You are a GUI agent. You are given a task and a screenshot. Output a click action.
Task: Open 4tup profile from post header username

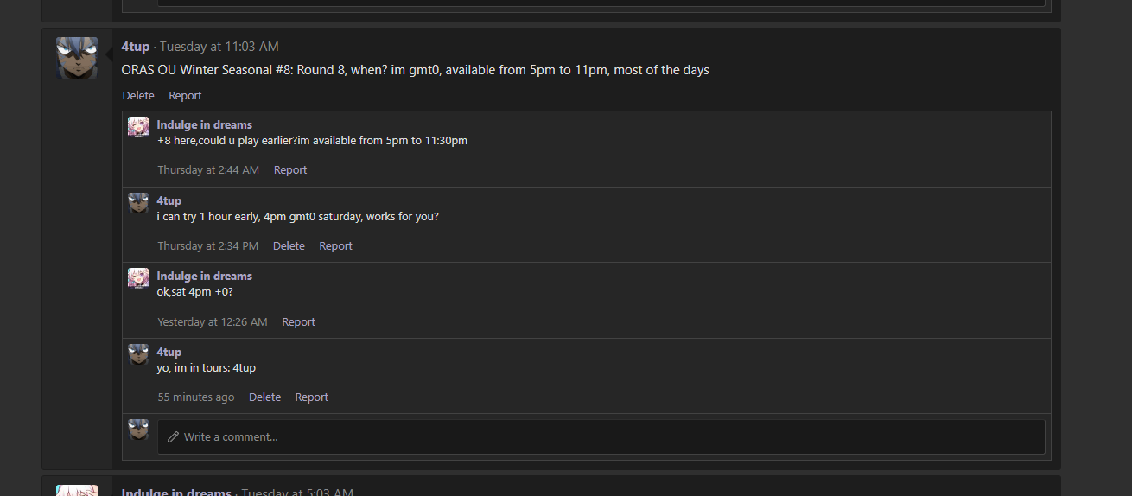point(136,47)
